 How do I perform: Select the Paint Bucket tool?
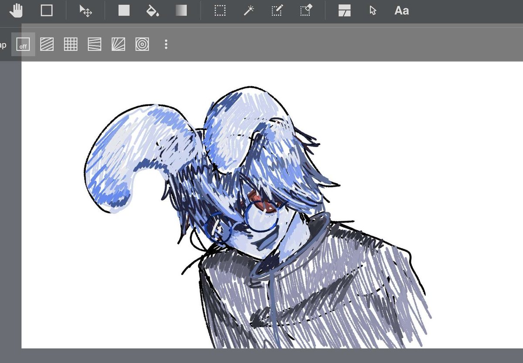point(153,10)
